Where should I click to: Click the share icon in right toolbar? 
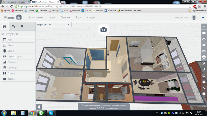[x=204, y=88]
